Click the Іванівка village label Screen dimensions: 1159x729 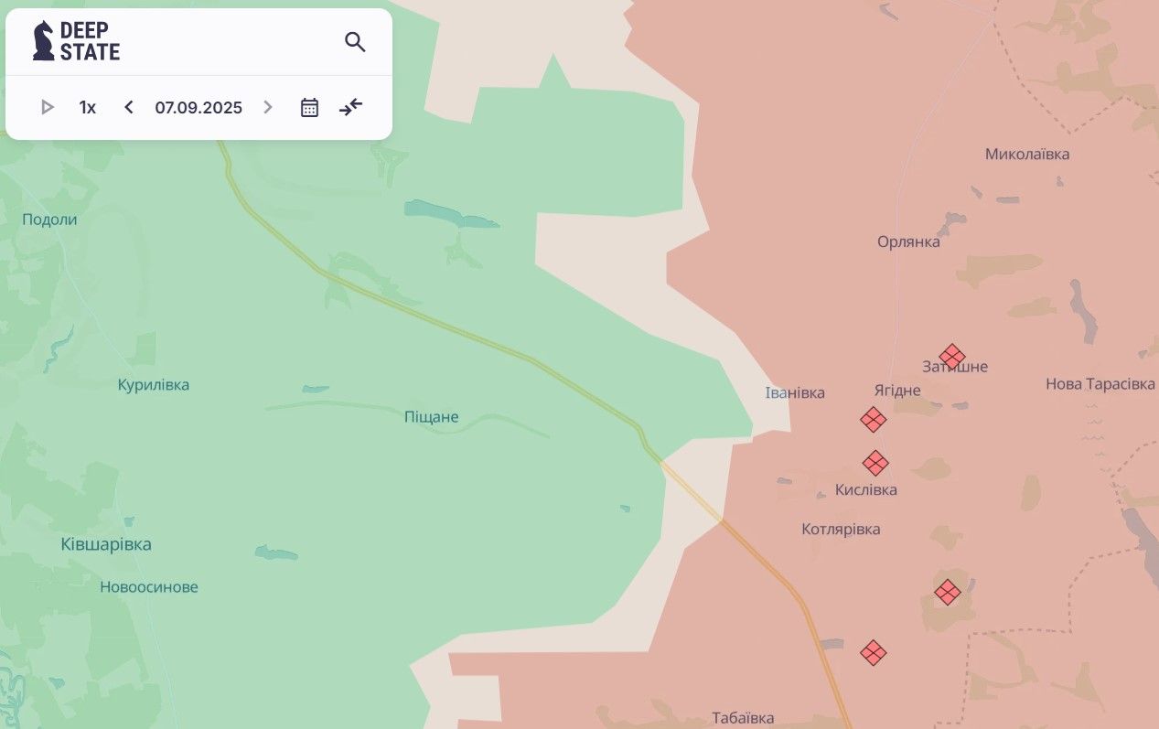click(x=795, y=392)
